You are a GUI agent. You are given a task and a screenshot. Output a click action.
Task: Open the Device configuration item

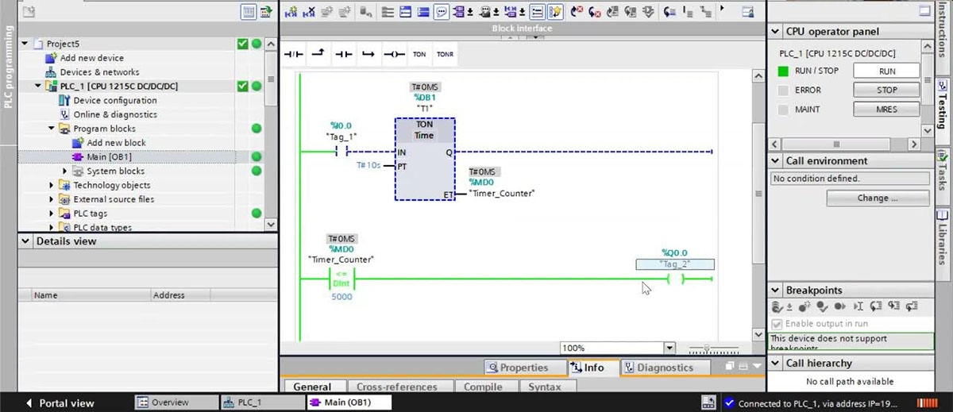point(114,100)
